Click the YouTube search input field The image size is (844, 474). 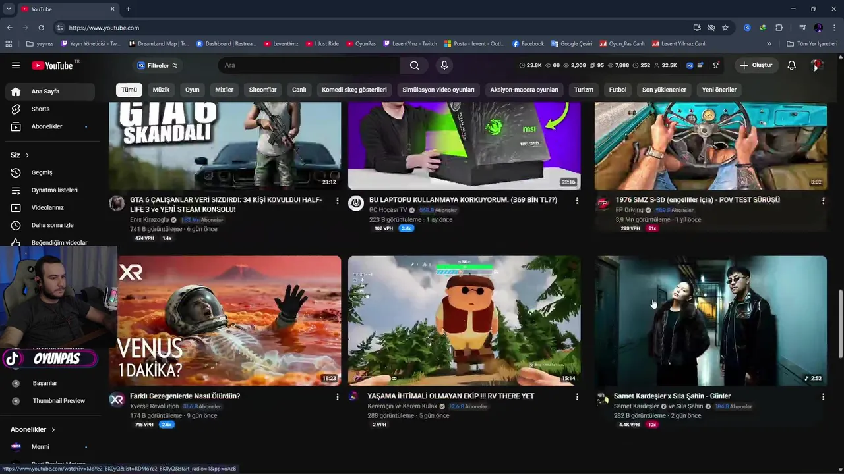[x=309, y=65]
